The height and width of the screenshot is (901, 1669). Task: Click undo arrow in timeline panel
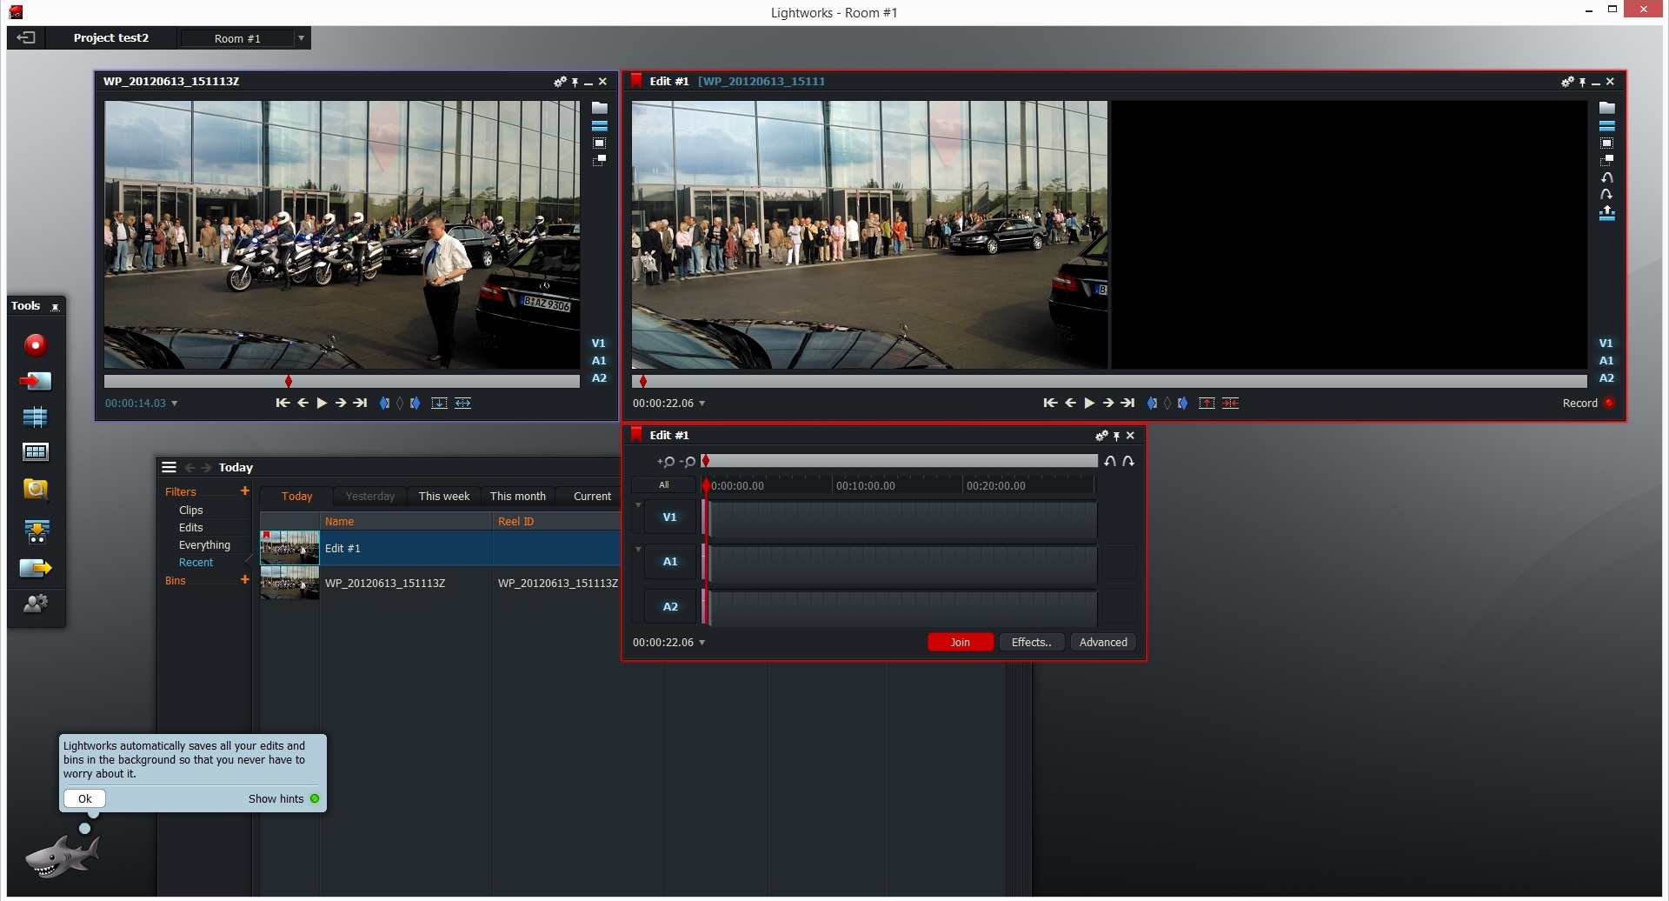(1110, 461)
